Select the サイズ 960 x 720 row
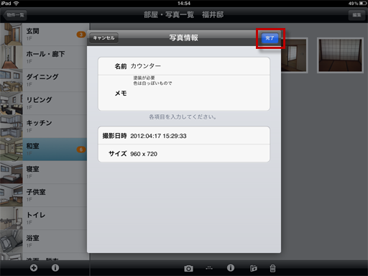Viewport: 368px width, 276px height. click(x=184, y=153)
